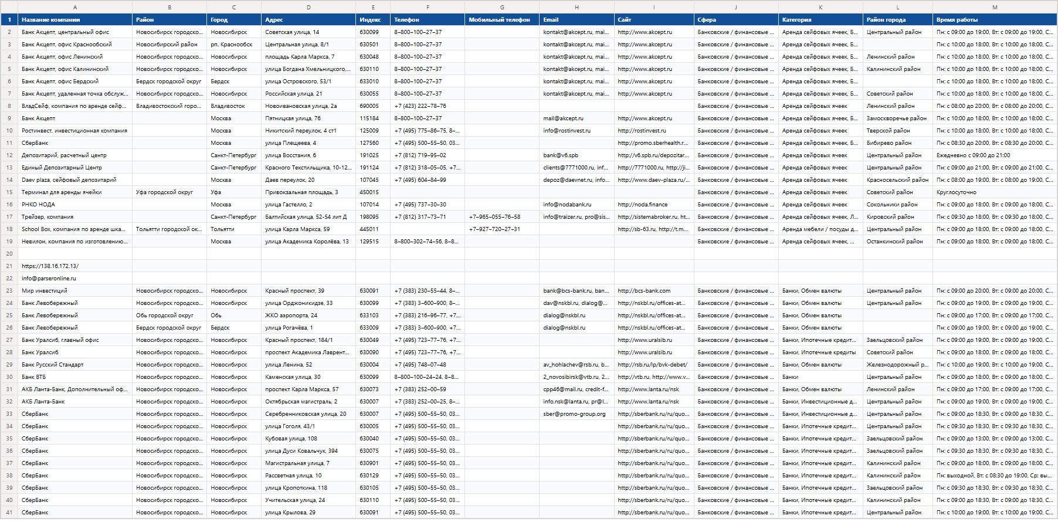Viewport: 1058px width, 529px height.
Task: Select row 20 by its row number
Action: point(9,254)
